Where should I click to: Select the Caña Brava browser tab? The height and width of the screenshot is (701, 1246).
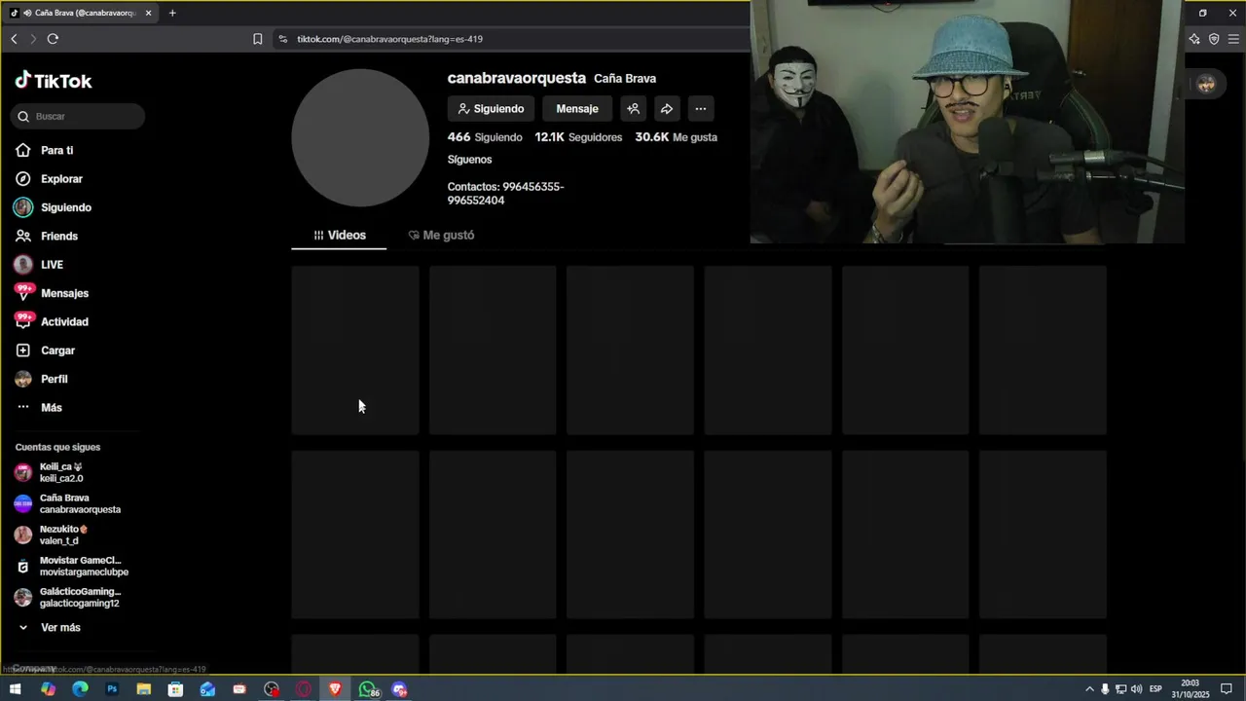(x=82, y=13)
